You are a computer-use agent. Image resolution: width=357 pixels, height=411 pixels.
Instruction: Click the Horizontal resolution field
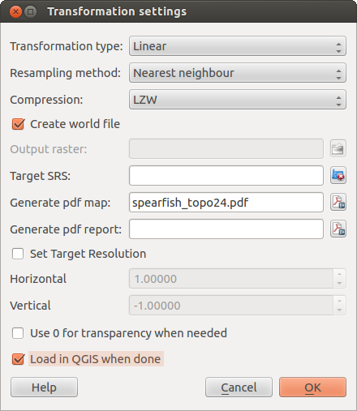tap(231, 279)
